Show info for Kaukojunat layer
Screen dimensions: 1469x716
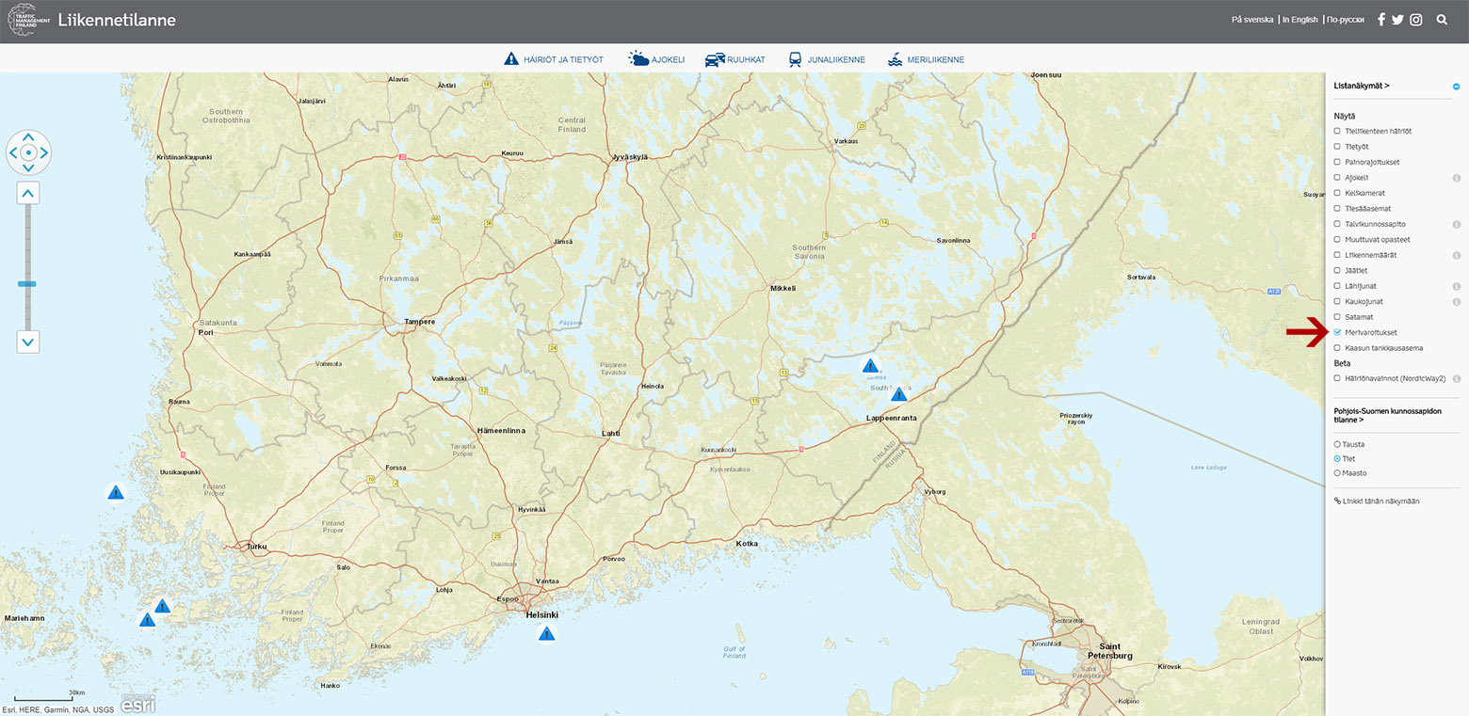click(x=1456, y=301)
